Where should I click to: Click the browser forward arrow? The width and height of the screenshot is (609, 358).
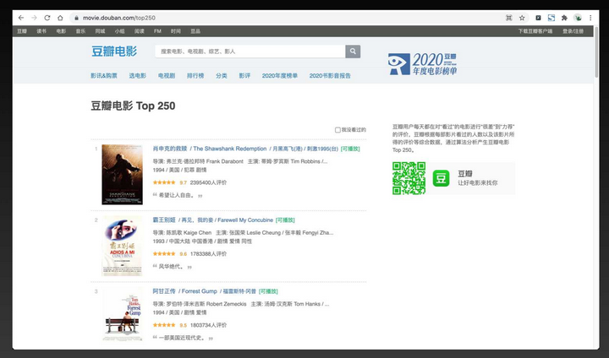pos(34,18)
